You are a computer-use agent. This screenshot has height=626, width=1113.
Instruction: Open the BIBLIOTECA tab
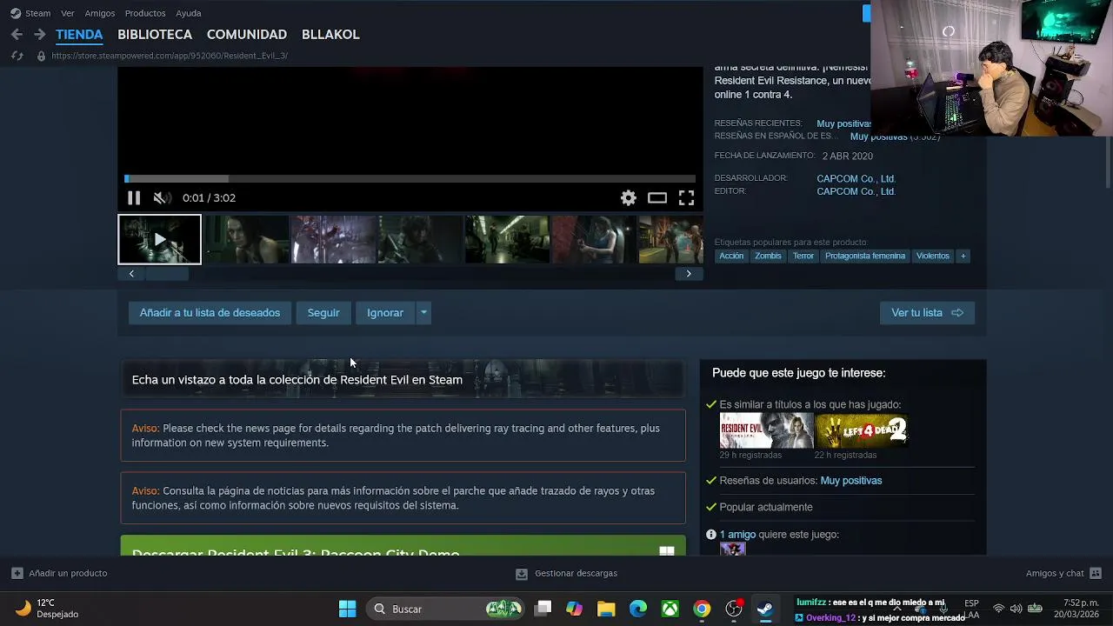click(155, 34)
